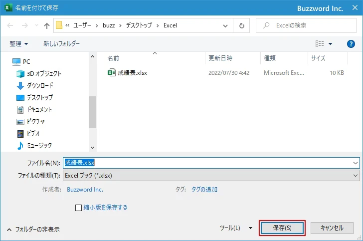Open the ツール(L) dropdown menu

pyautogui.click(x=237, y=228)
